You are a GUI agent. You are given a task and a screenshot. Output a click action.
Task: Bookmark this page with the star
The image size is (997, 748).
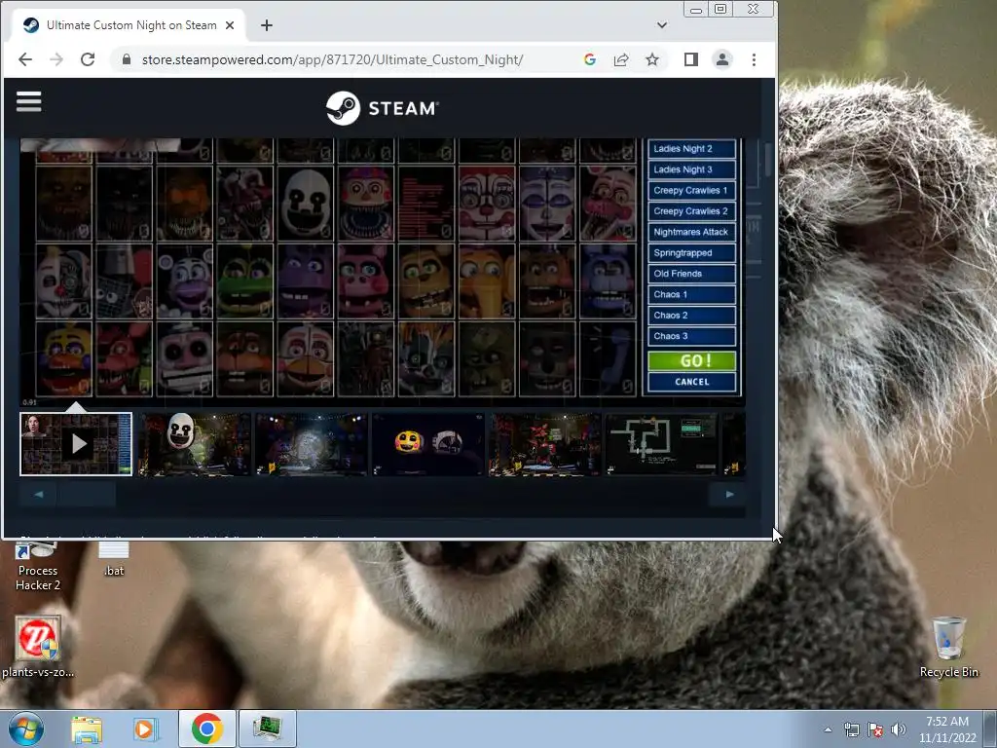tap(652, 59)
